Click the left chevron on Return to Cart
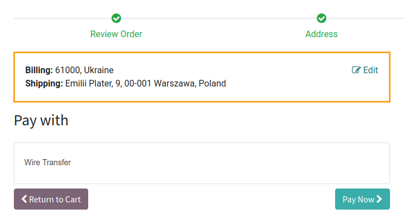Viewport: 405px width, 224px height. point(24,199)
